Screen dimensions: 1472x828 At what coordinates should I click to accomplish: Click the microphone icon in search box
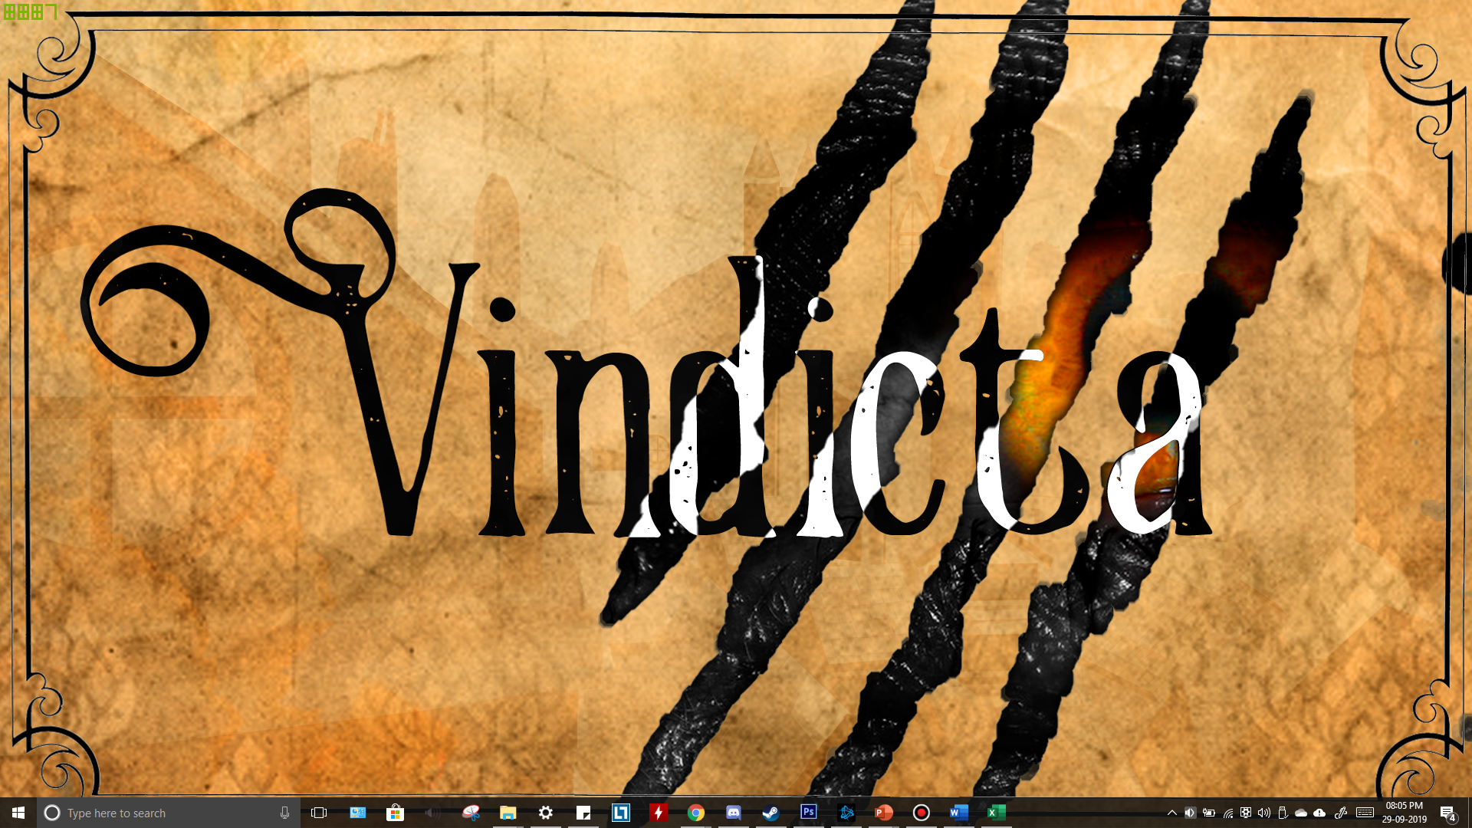tap(284, 813)
